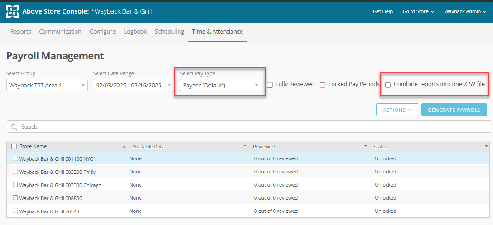Click the magnifier icon in the search bar
This screenshot has height=225, width=493.
(x=14, y=127)
